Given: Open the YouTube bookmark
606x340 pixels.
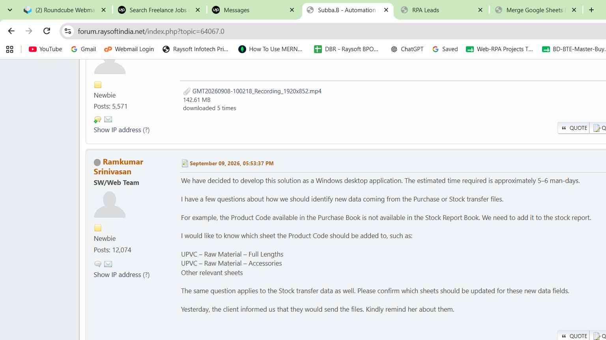Looking at the screenshot, I should tap(45, 49).
